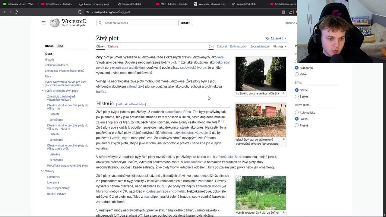Click the Podpořte donate link
Image resolution: width=386 pixels, height=217 pixels.
(x=290, y=23)
